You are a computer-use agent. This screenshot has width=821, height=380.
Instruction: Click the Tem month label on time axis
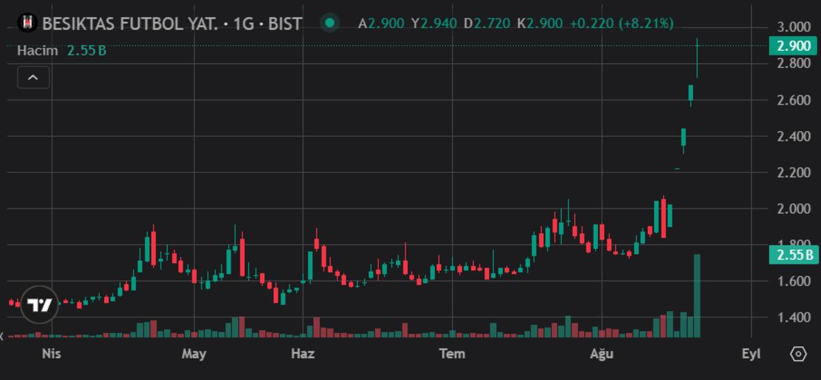click(x=452, y=353)
